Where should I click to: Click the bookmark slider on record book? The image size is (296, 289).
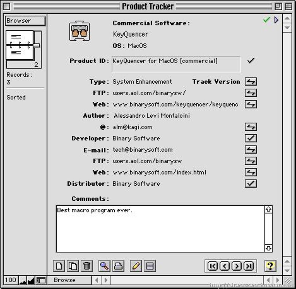[37, 45]
